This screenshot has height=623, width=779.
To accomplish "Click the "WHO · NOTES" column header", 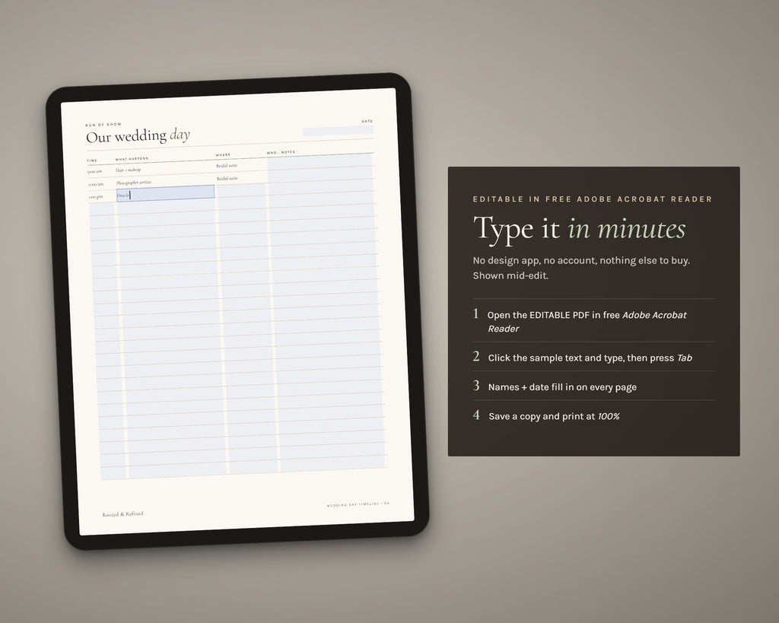I will tap(281, 152).
